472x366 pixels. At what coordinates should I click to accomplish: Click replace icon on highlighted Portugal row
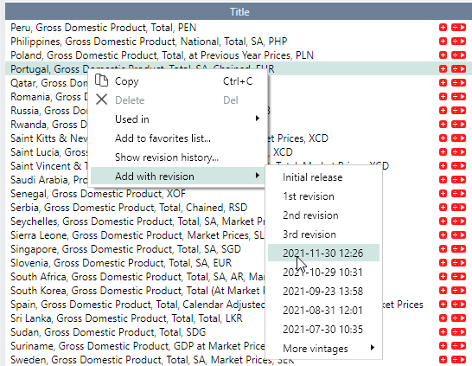[x=458, y=69]
